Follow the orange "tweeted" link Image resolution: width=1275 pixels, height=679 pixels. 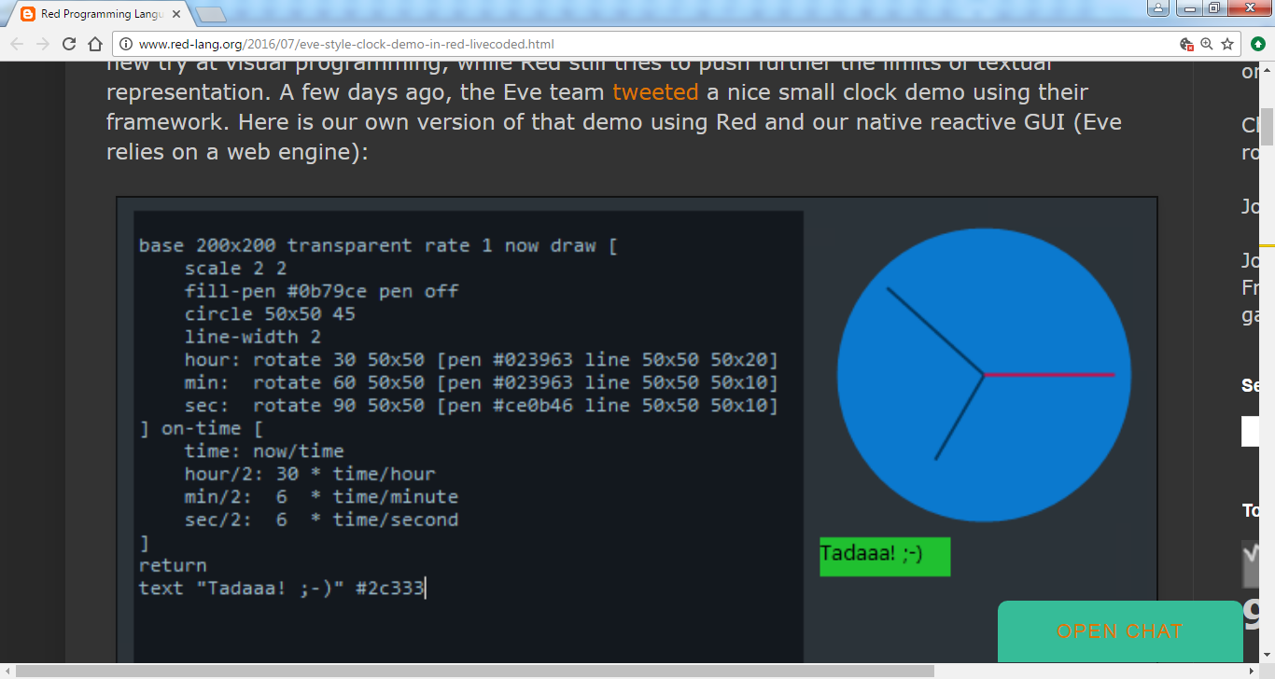pos(655,92)
